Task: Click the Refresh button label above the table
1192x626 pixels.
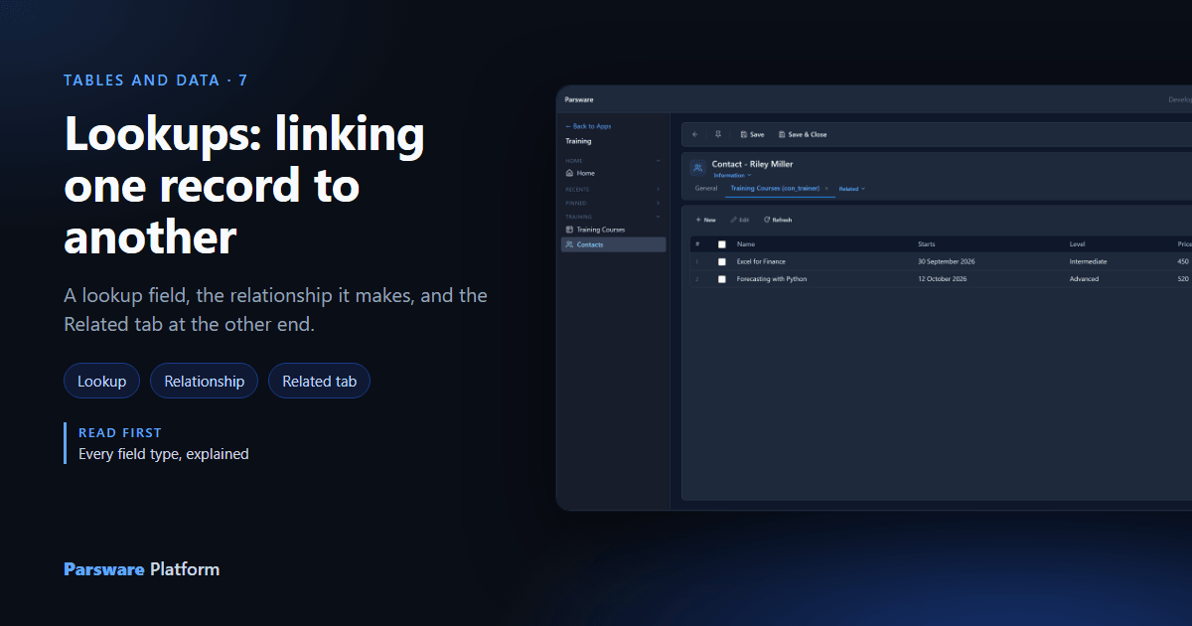Action: pos(783,220)
